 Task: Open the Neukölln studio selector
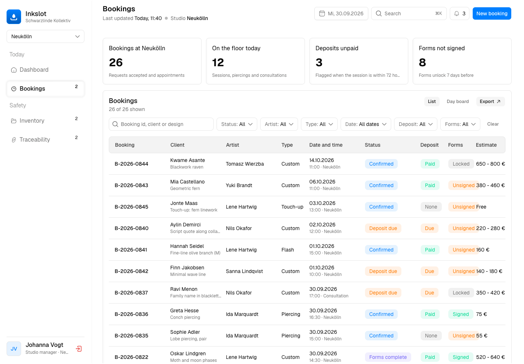pos(45,36)
